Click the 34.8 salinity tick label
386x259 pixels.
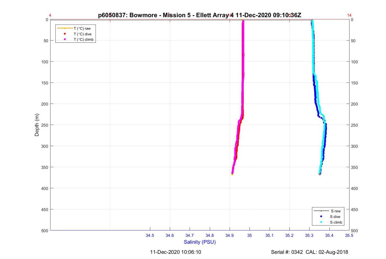pyautogui.click(x=210, y=236)
